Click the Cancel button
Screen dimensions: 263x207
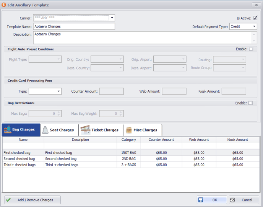click(244, 200)
